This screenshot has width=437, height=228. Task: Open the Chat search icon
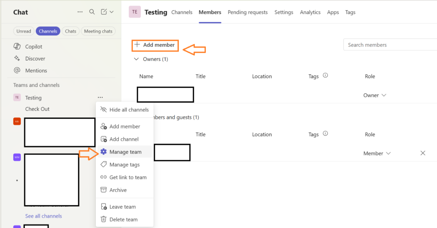[92, 12]
